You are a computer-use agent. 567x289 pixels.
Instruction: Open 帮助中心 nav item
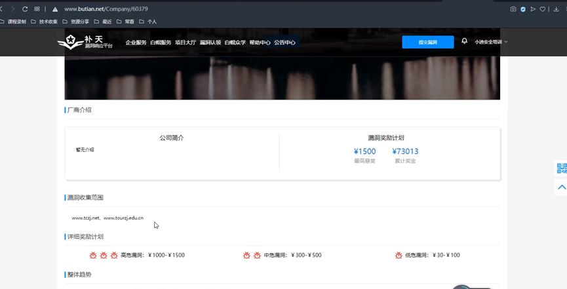click(x=260, y=43)
